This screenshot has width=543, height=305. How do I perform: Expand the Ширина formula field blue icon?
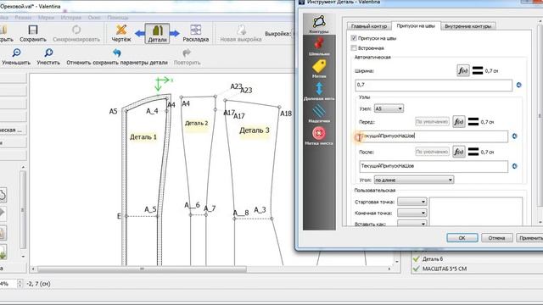tap(518, 85)
